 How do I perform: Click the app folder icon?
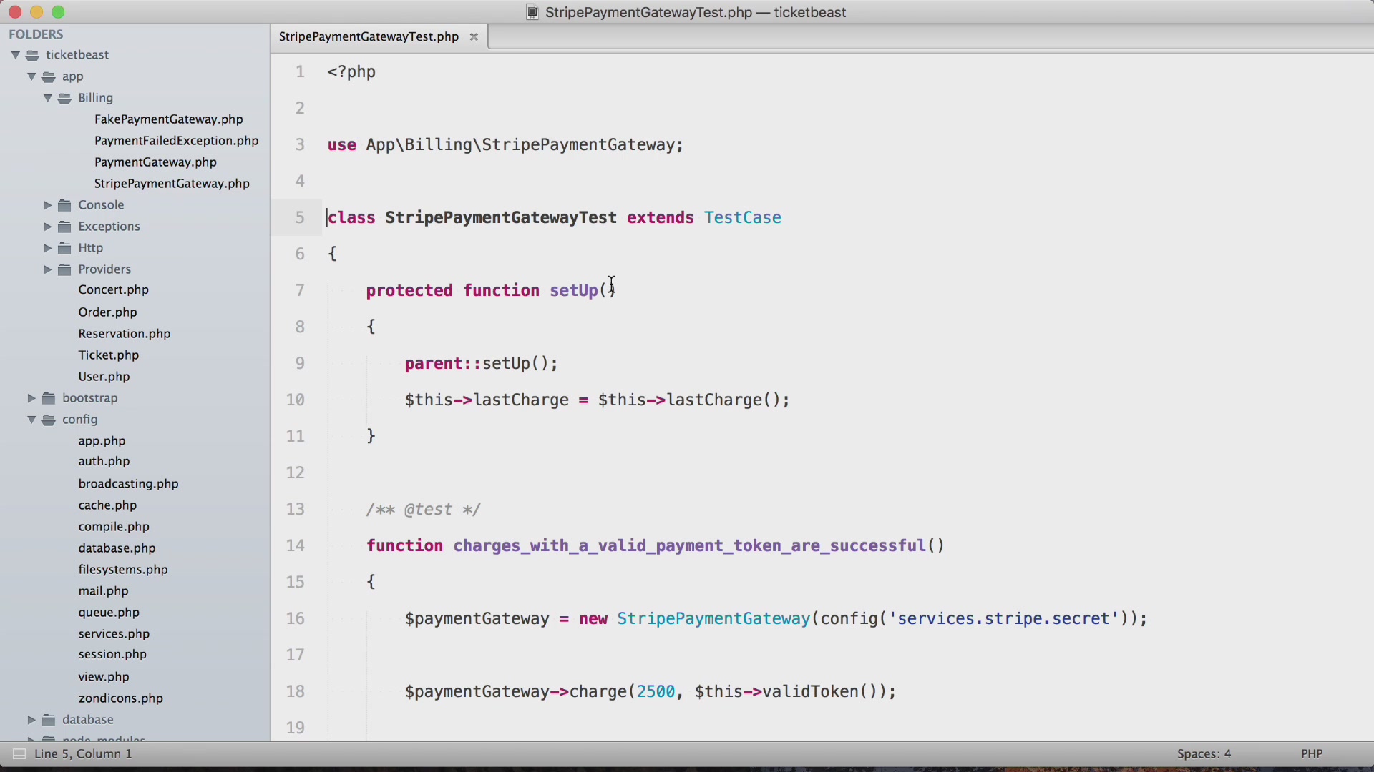49,76
